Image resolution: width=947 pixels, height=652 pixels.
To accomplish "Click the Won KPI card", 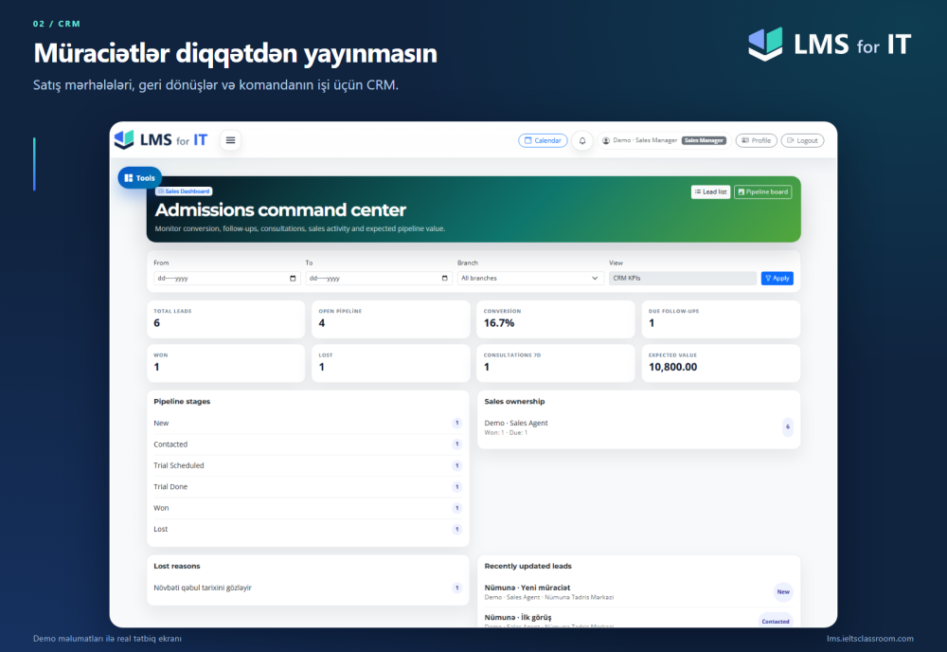I will (x=226, y=363).
